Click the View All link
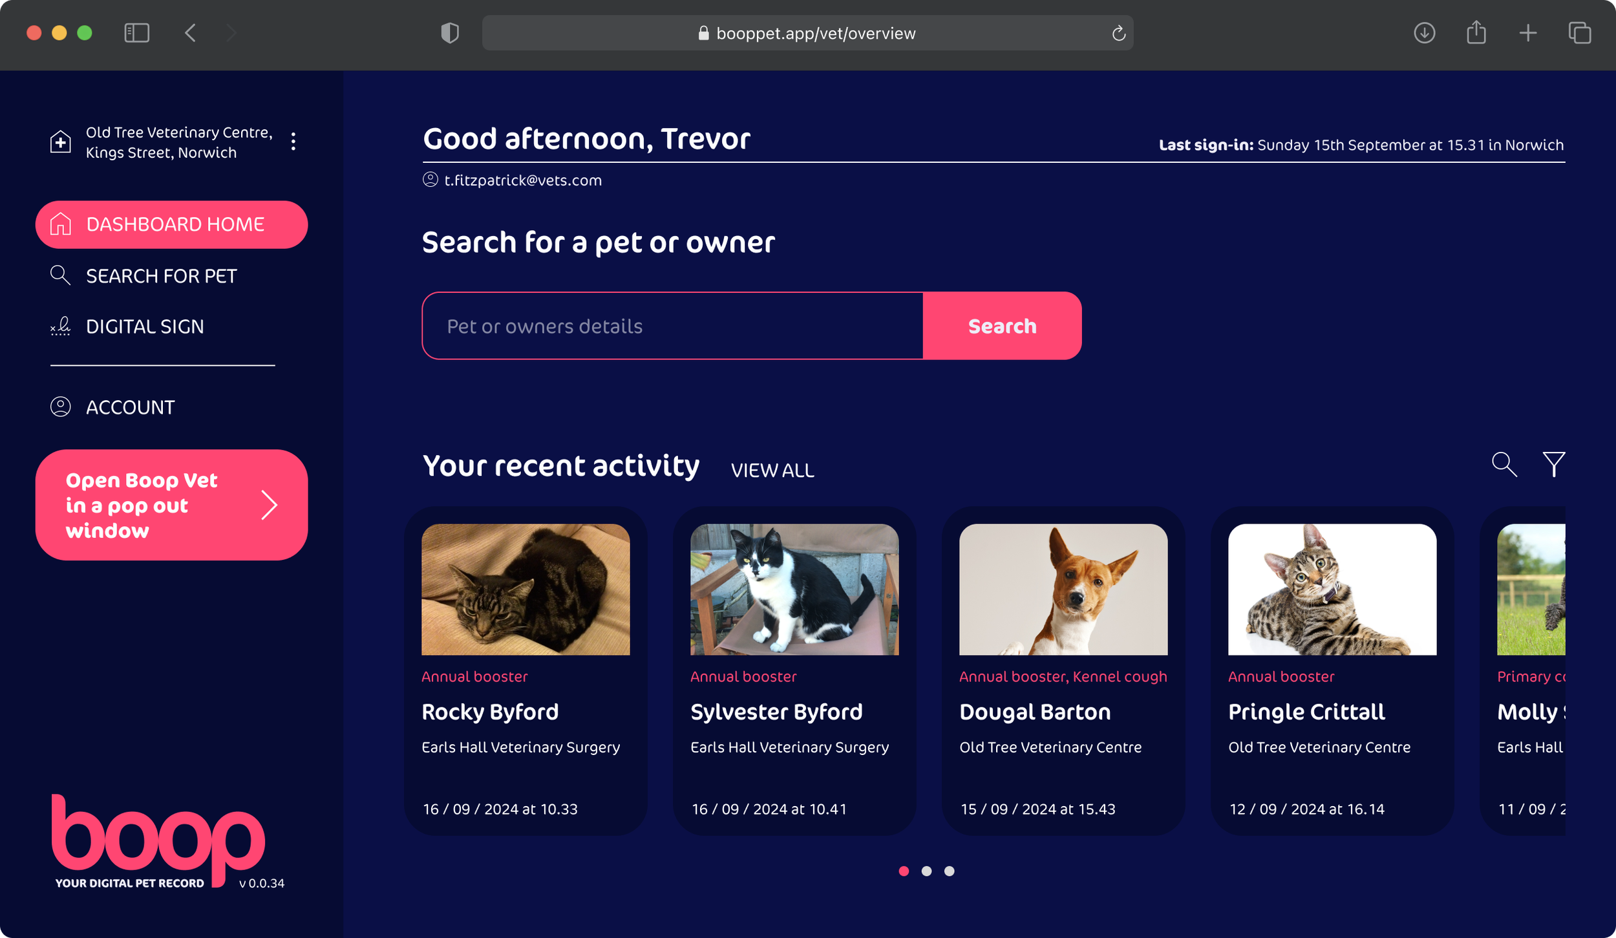 772,470
